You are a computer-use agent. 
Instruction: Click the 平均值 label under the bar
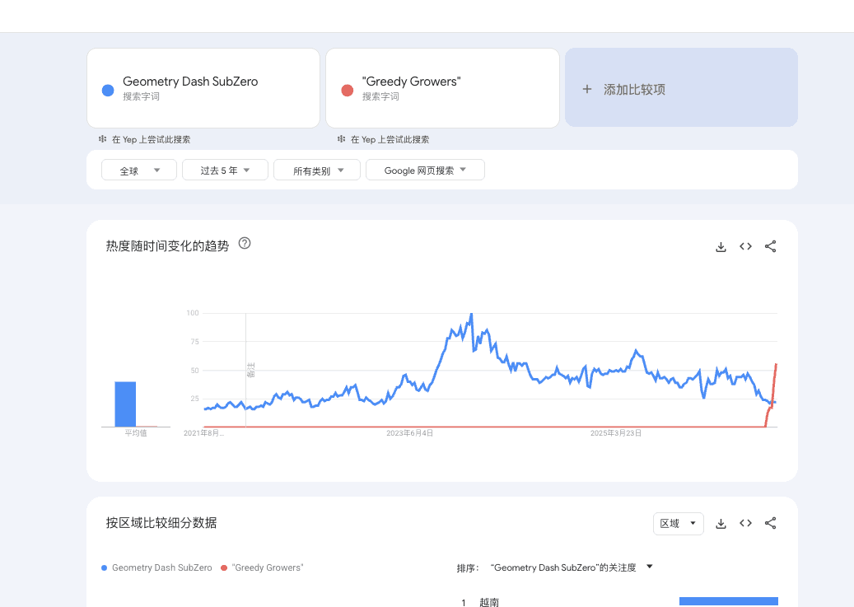tap(136, 433)
